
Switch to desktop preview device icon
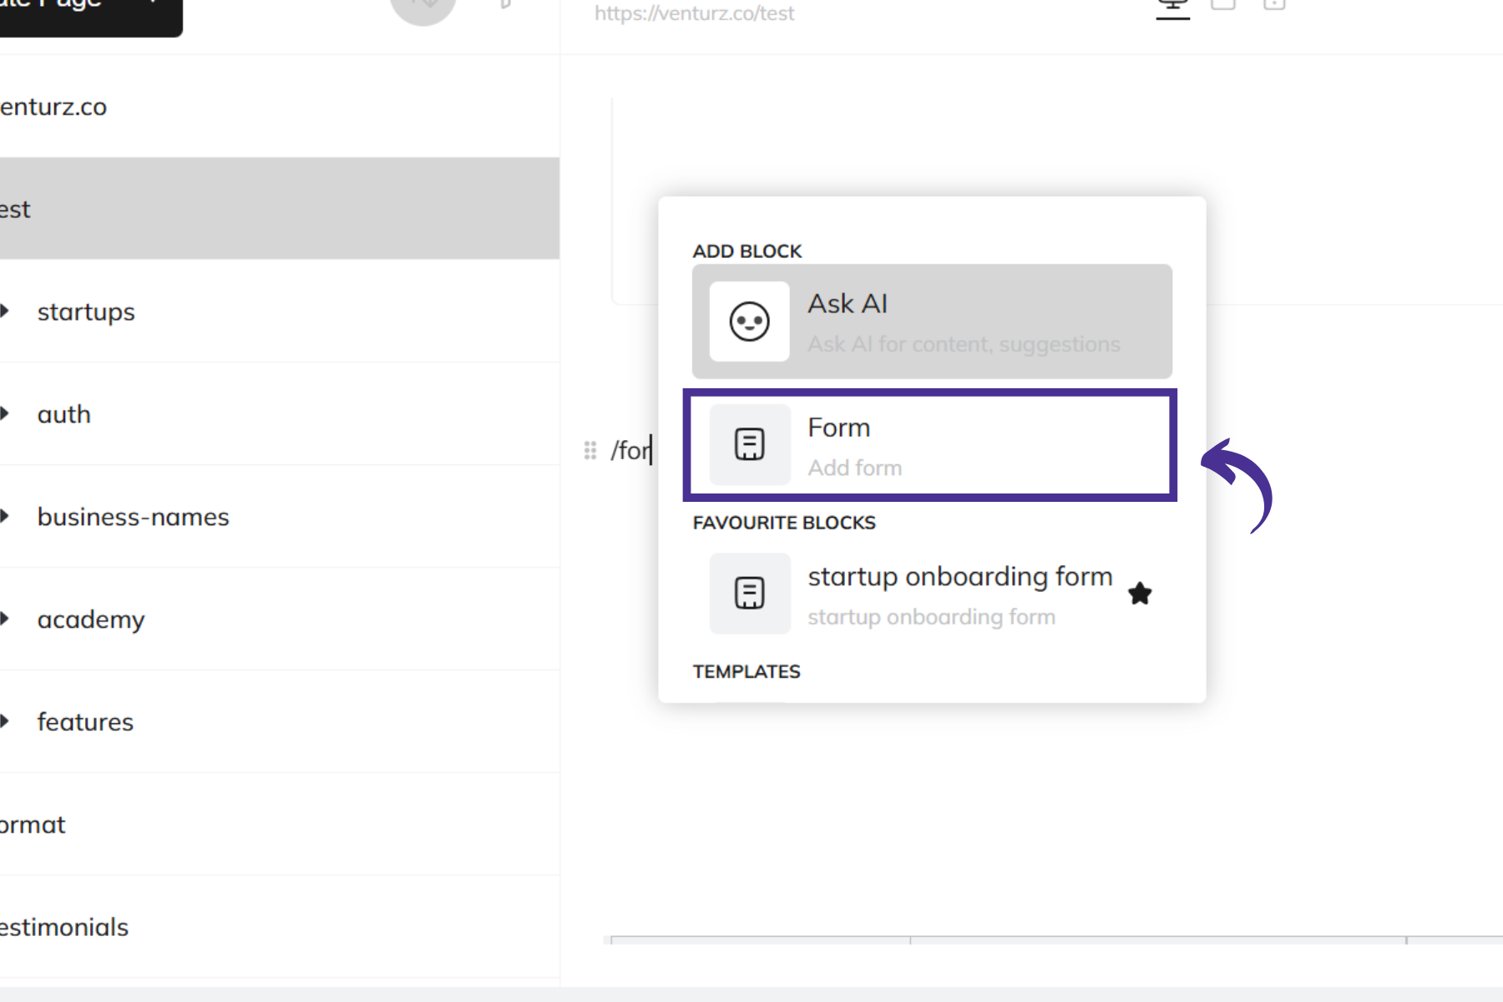1172,7
